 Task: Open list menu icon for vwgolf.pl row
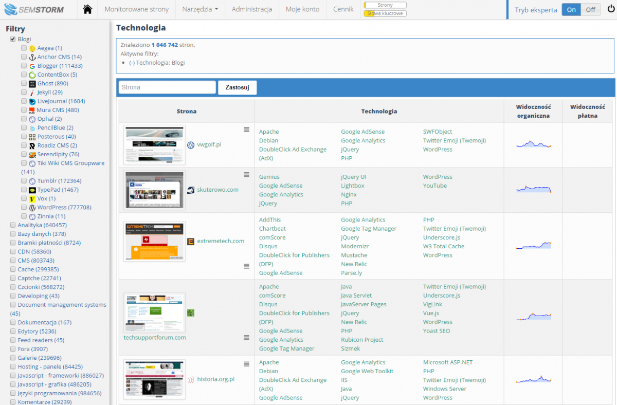click(x=246, y=129)
